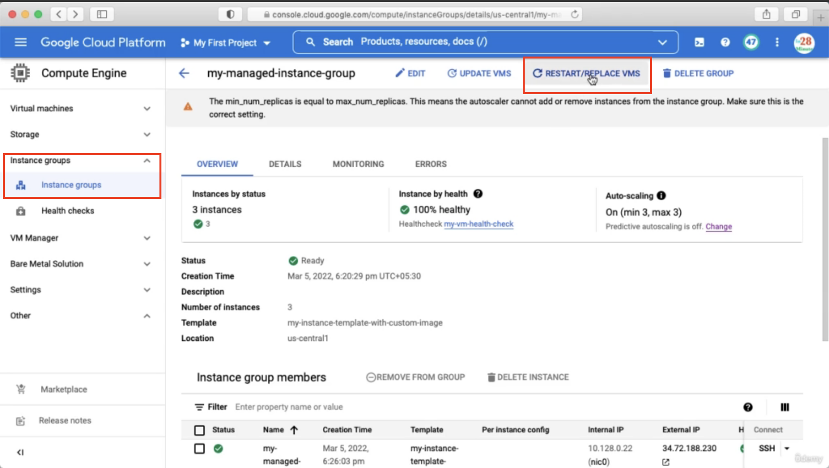Image resolution: width=829 pixels, height=468 pixels.
Task: Select all instances via header checkbox
Action: click(x=199, y=430)
